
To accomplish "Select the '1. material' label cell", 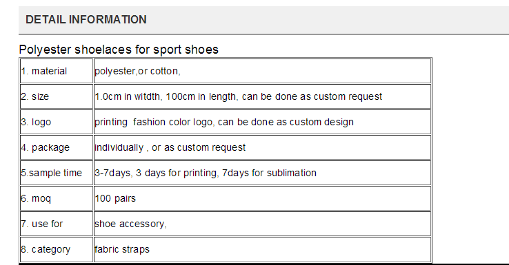I will click(x=57, y=71).
